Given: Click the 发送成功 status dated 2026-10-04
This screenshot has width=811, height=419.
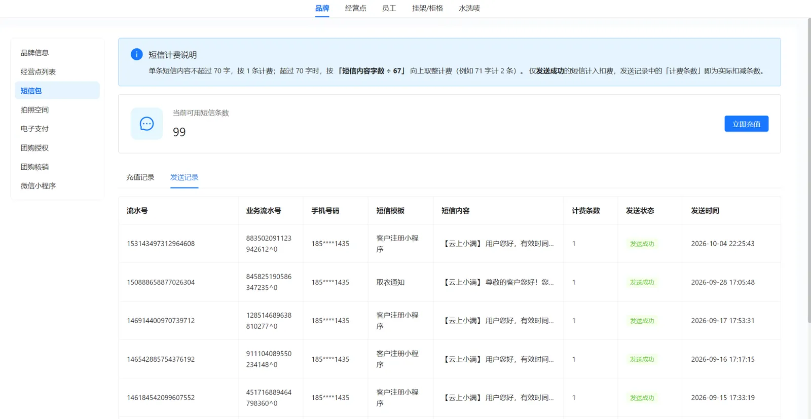Looking at the screenshot, I should click(x=642, y=244).
